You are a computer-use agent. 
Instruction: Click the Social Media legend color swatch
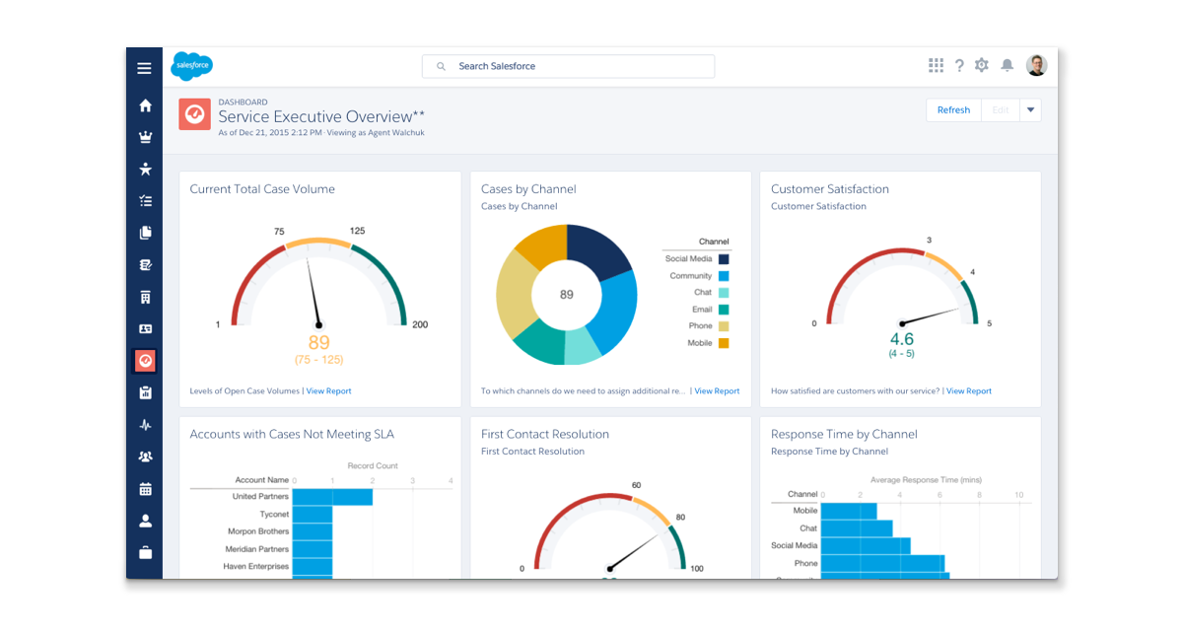click(x=724, y=259)
